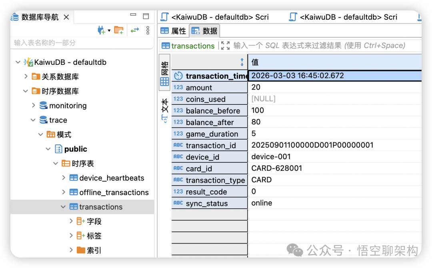
Task: Collapse the KaiwuDB - defaultdb connection
Action: [x=18, y=62]
